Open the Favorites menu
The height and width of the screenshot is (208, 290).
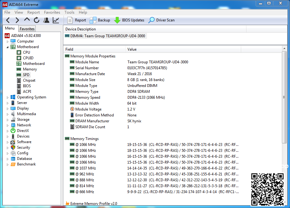point(52,12)
